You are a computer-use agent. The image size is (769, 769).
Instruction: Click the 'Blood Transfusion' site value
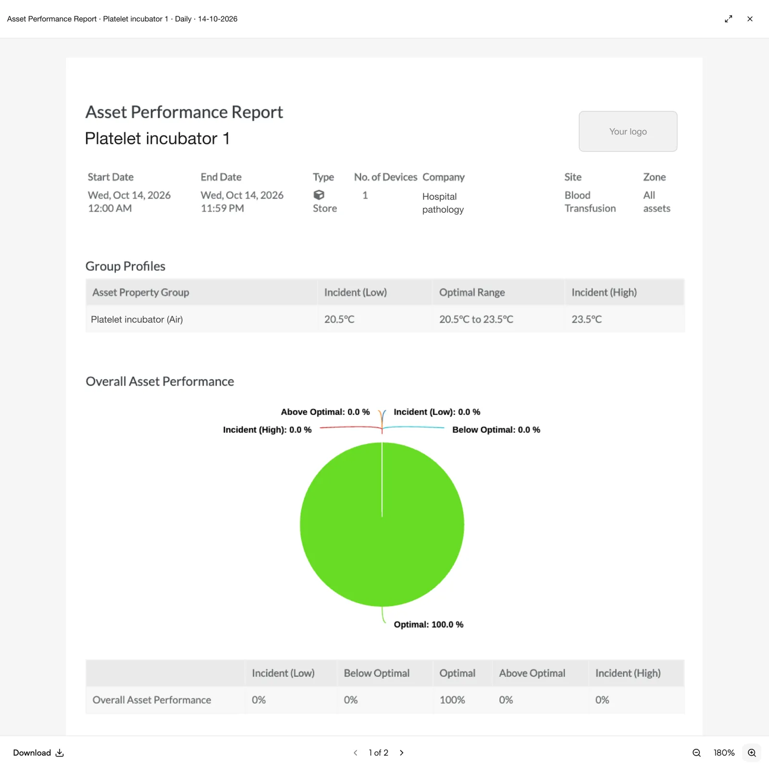[590, 202]
